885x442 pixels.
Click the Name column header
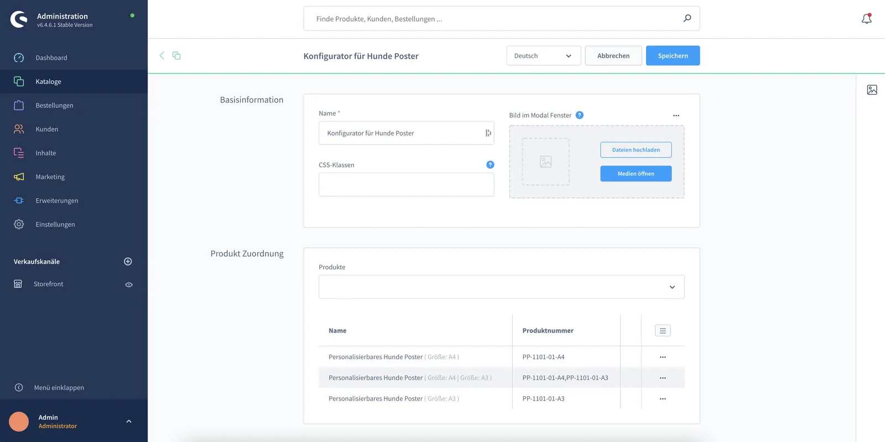coord(337,331)
